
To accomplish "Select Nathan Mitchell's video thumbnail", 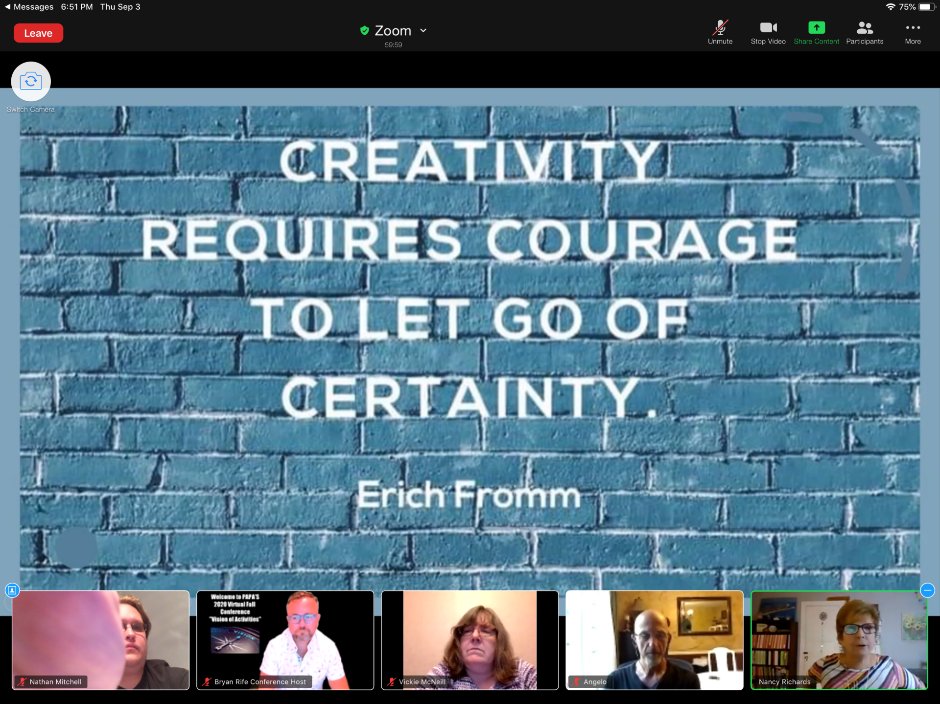I will coord(100,640).
